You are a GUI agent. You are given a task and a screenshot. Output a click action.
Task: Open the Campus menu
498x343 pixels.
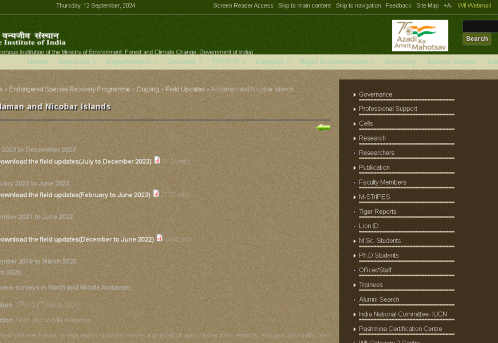pyautogui.click(x=272, y=62)
